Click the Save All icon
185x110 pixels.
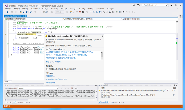click(x=27, y=12)
